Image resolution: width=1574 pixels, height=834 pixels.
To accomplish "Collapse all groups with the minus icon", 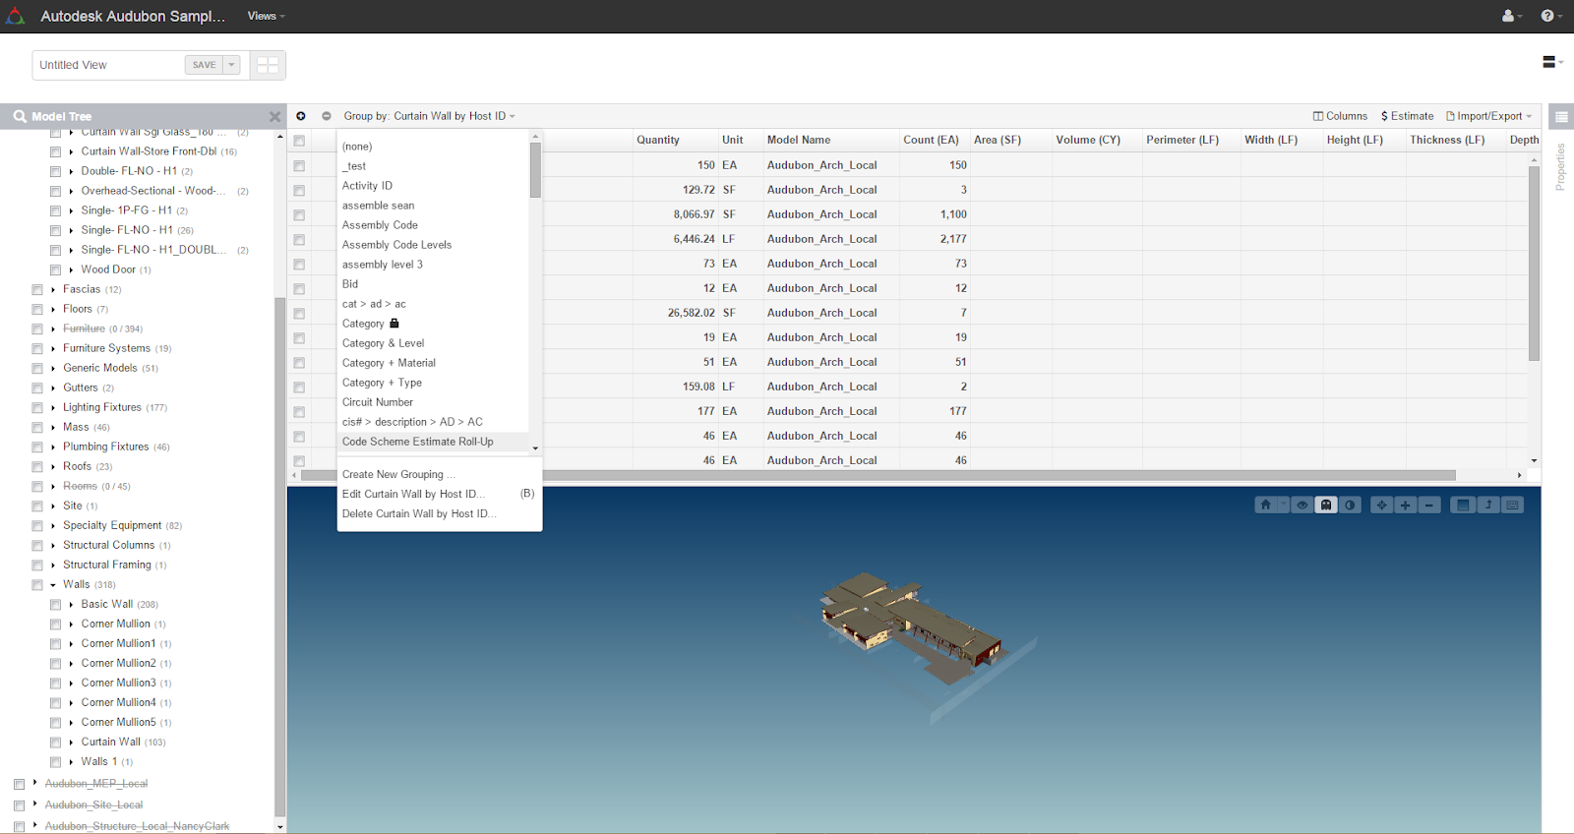I will (x=327, y=116).
